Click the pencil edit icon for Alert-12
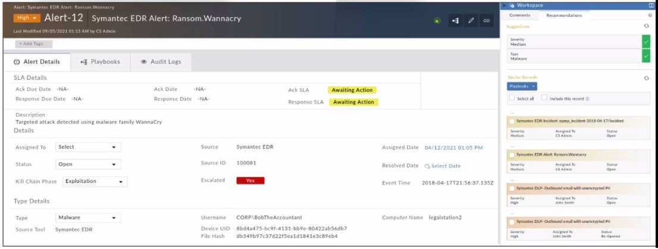This screenshot has width=658, height=249. 471,21
